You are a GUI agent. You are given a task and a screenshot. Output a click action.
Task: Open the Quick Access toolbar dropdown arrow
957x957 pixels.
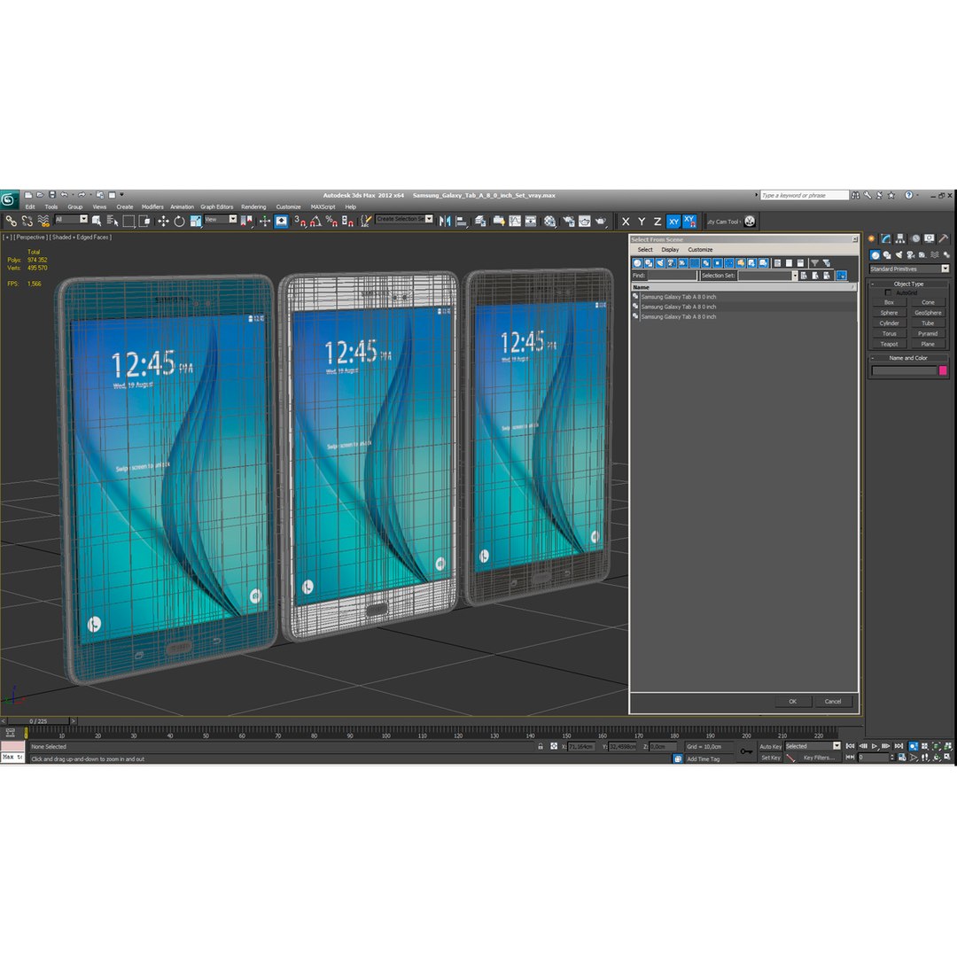coord(121,195)
